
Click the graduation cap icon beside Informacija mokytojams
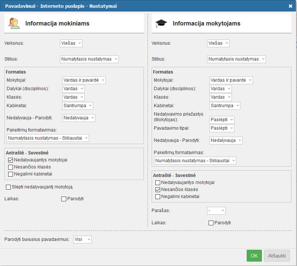coord(161,23)
